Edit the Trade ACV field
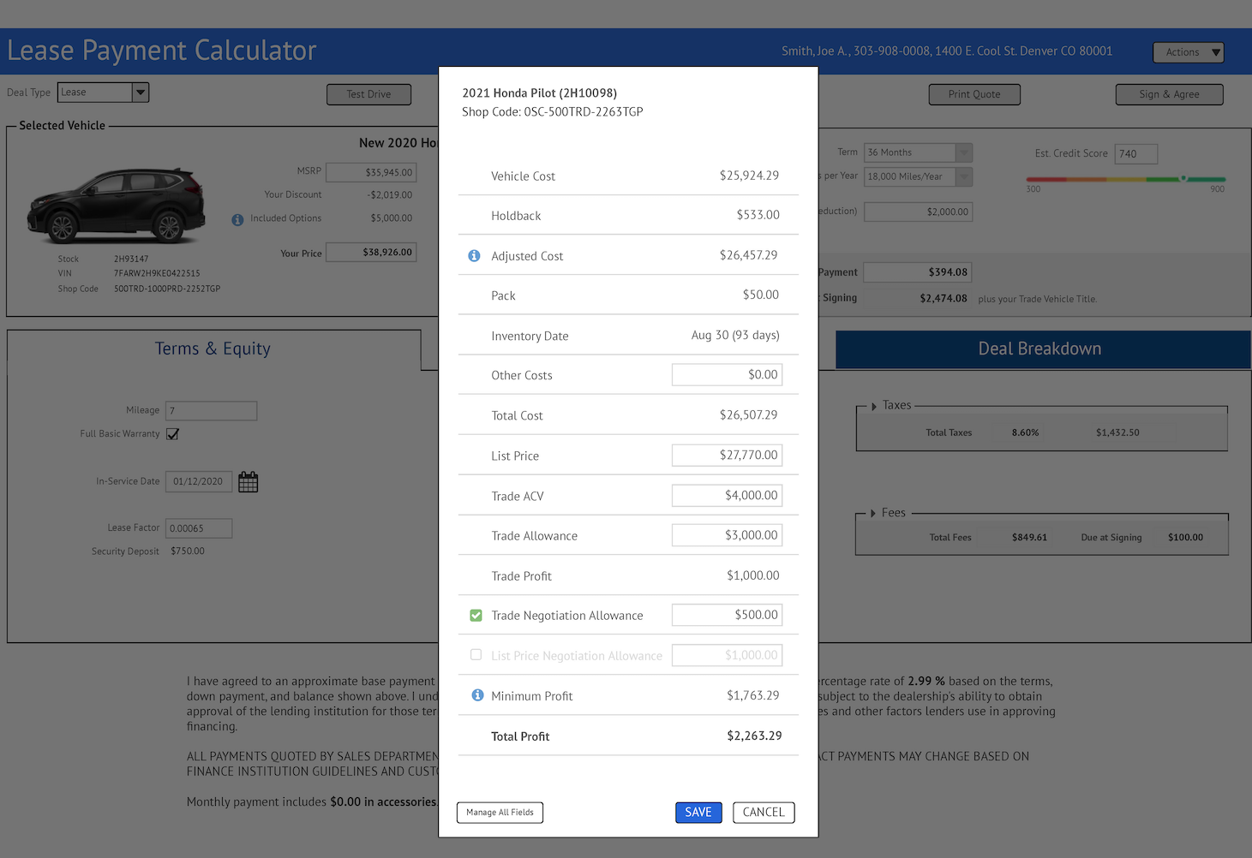 727,496
